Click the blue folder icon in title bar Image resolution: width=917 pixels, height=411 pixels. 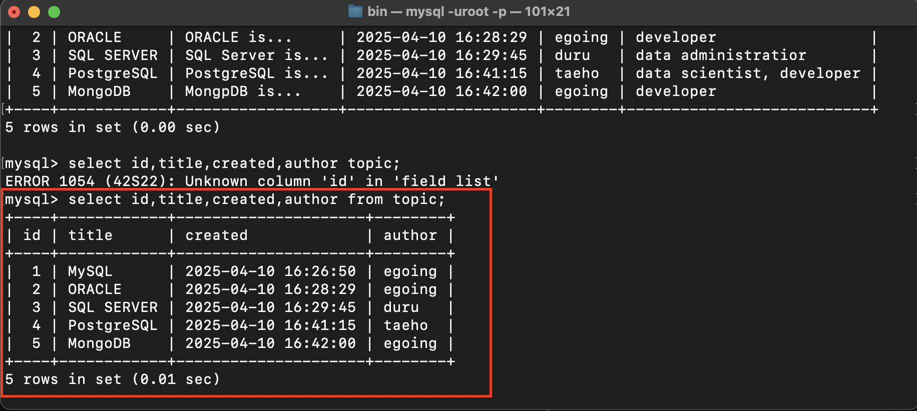pos(355,11)
